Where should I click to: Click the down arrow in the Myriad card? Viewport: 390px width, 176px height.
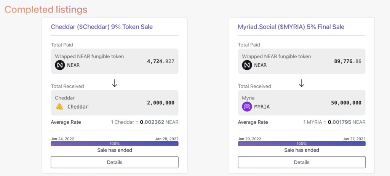(302, 83)
